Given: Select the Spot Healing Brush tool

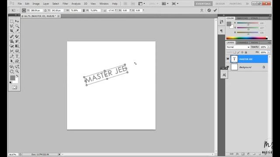Looking at the screenshot, I should tap(12, 37).
